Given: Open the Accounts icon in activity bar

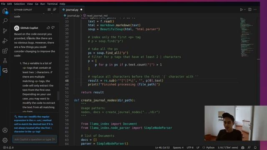Looking at the screenshot, I should [5, 130].
